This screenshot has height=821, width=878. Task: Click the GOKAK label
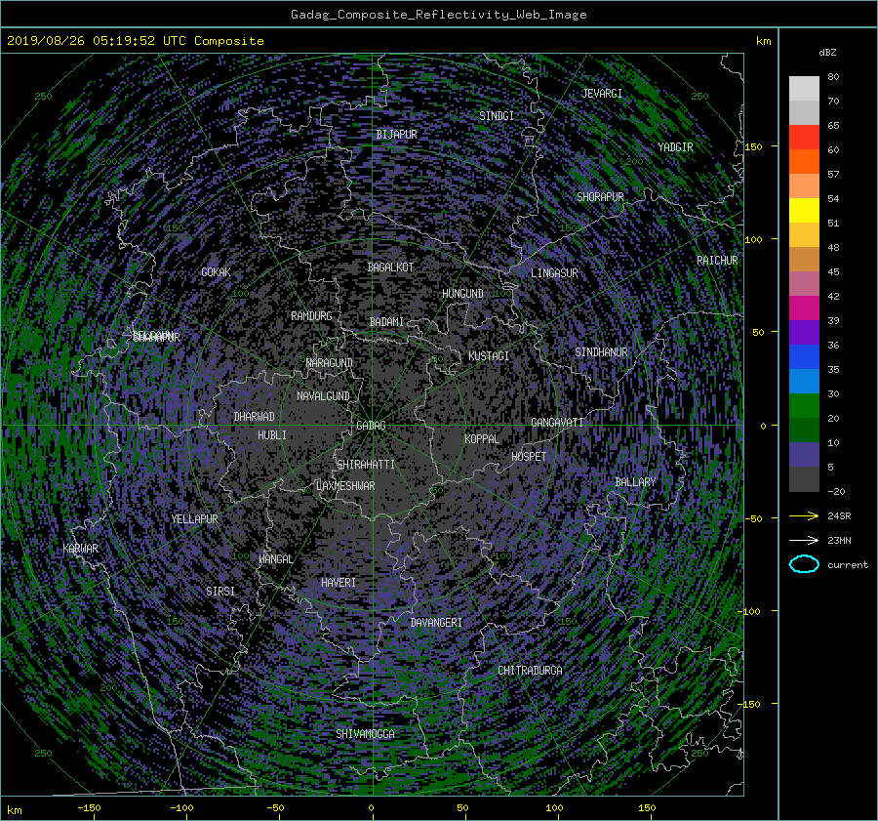(216, 272)
